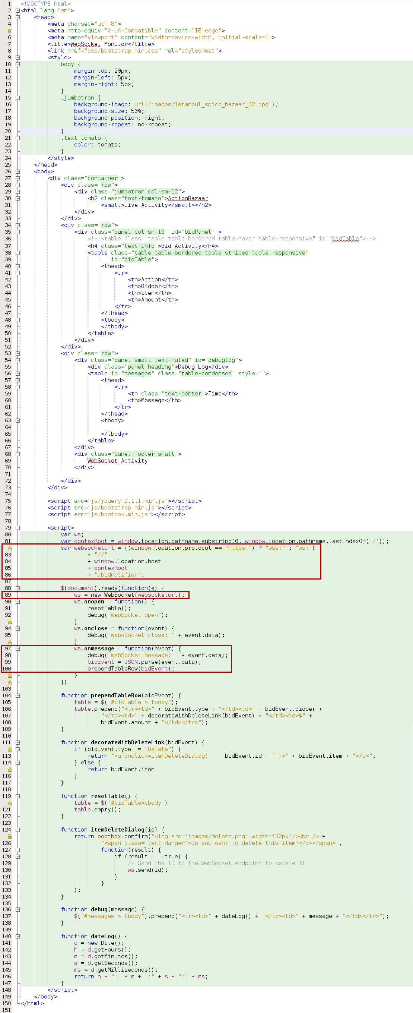Click the 'js/bootbox.min.js' script source
Screen dimensions: 413x1013
pyautogui.click(x=120, y=514)
